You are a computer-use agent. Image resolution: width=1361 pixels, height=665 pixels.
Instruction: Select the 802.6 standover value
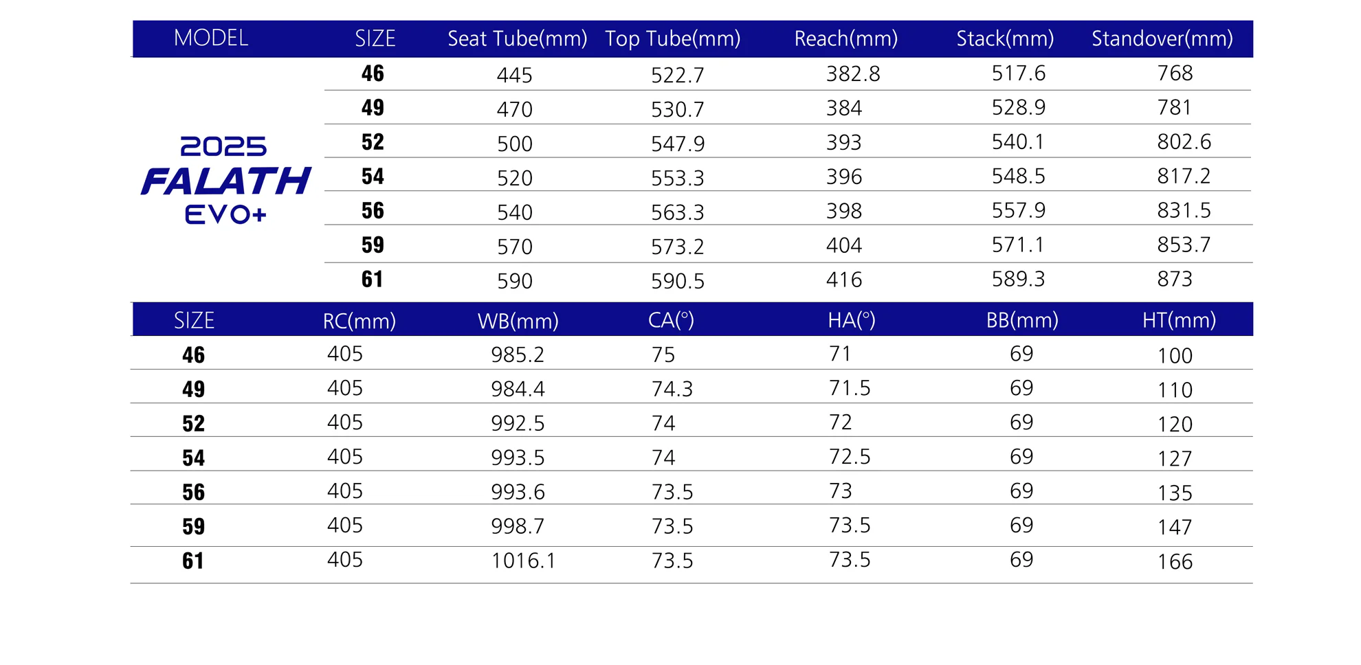pyautogui.click(x=1184, y=142)
